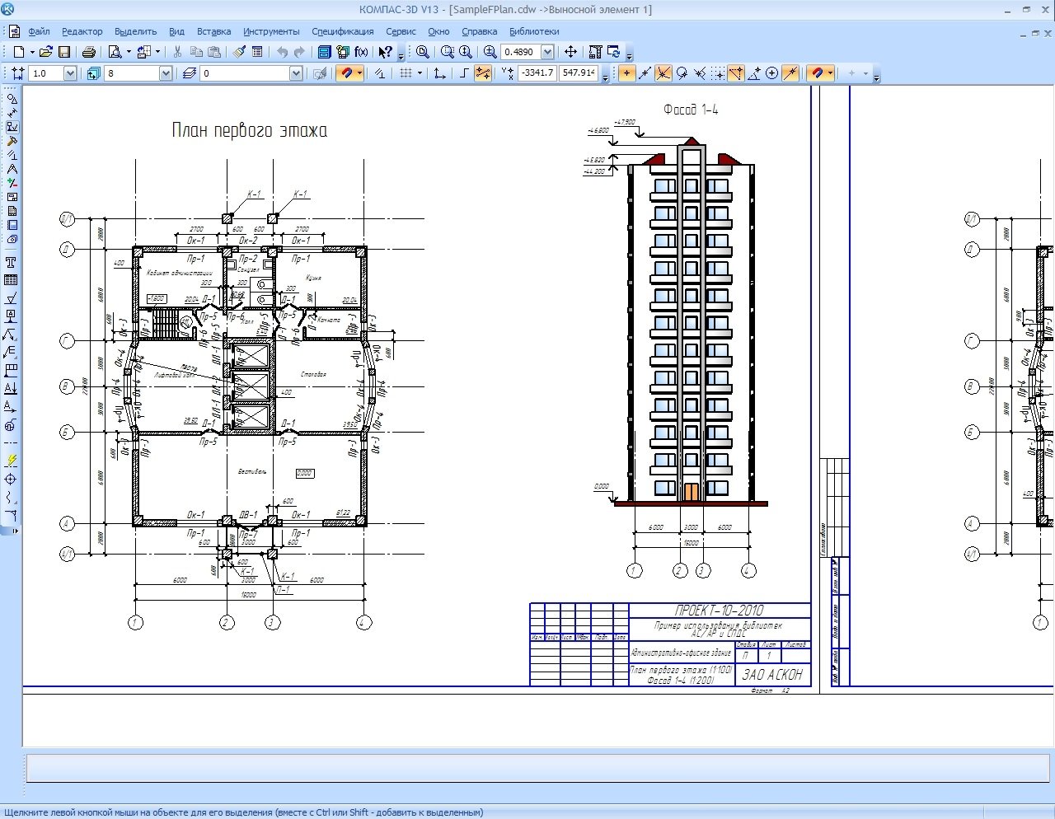Click the Undo arrow icon
Screen dimensions: 1055x819
click(x=282, y=52)
